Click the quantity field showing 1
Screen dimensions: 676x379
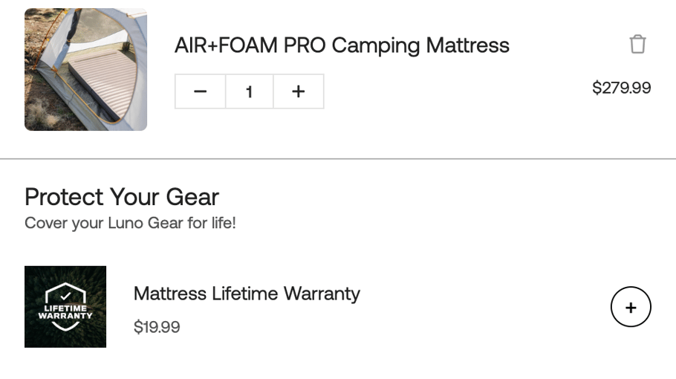coord(249,91)
